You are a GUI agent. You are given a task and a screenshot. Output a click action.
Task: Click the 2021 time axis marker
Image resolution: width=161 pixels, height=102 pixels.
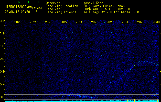click(17, 22)
